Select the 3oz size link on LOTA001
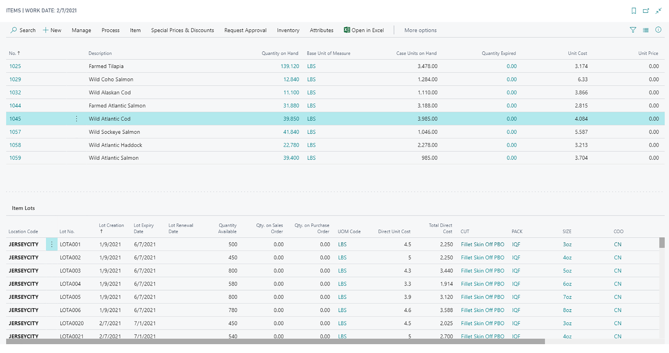 567,244
